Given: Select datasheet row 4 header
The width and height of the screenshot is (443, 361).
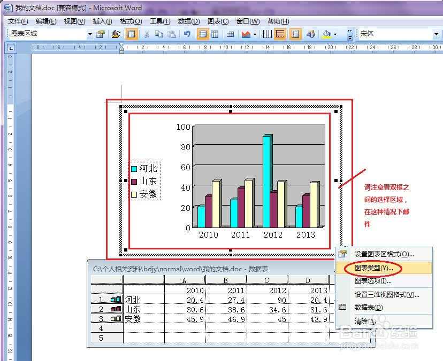Looking at the screenshot, I should (107, 328).
